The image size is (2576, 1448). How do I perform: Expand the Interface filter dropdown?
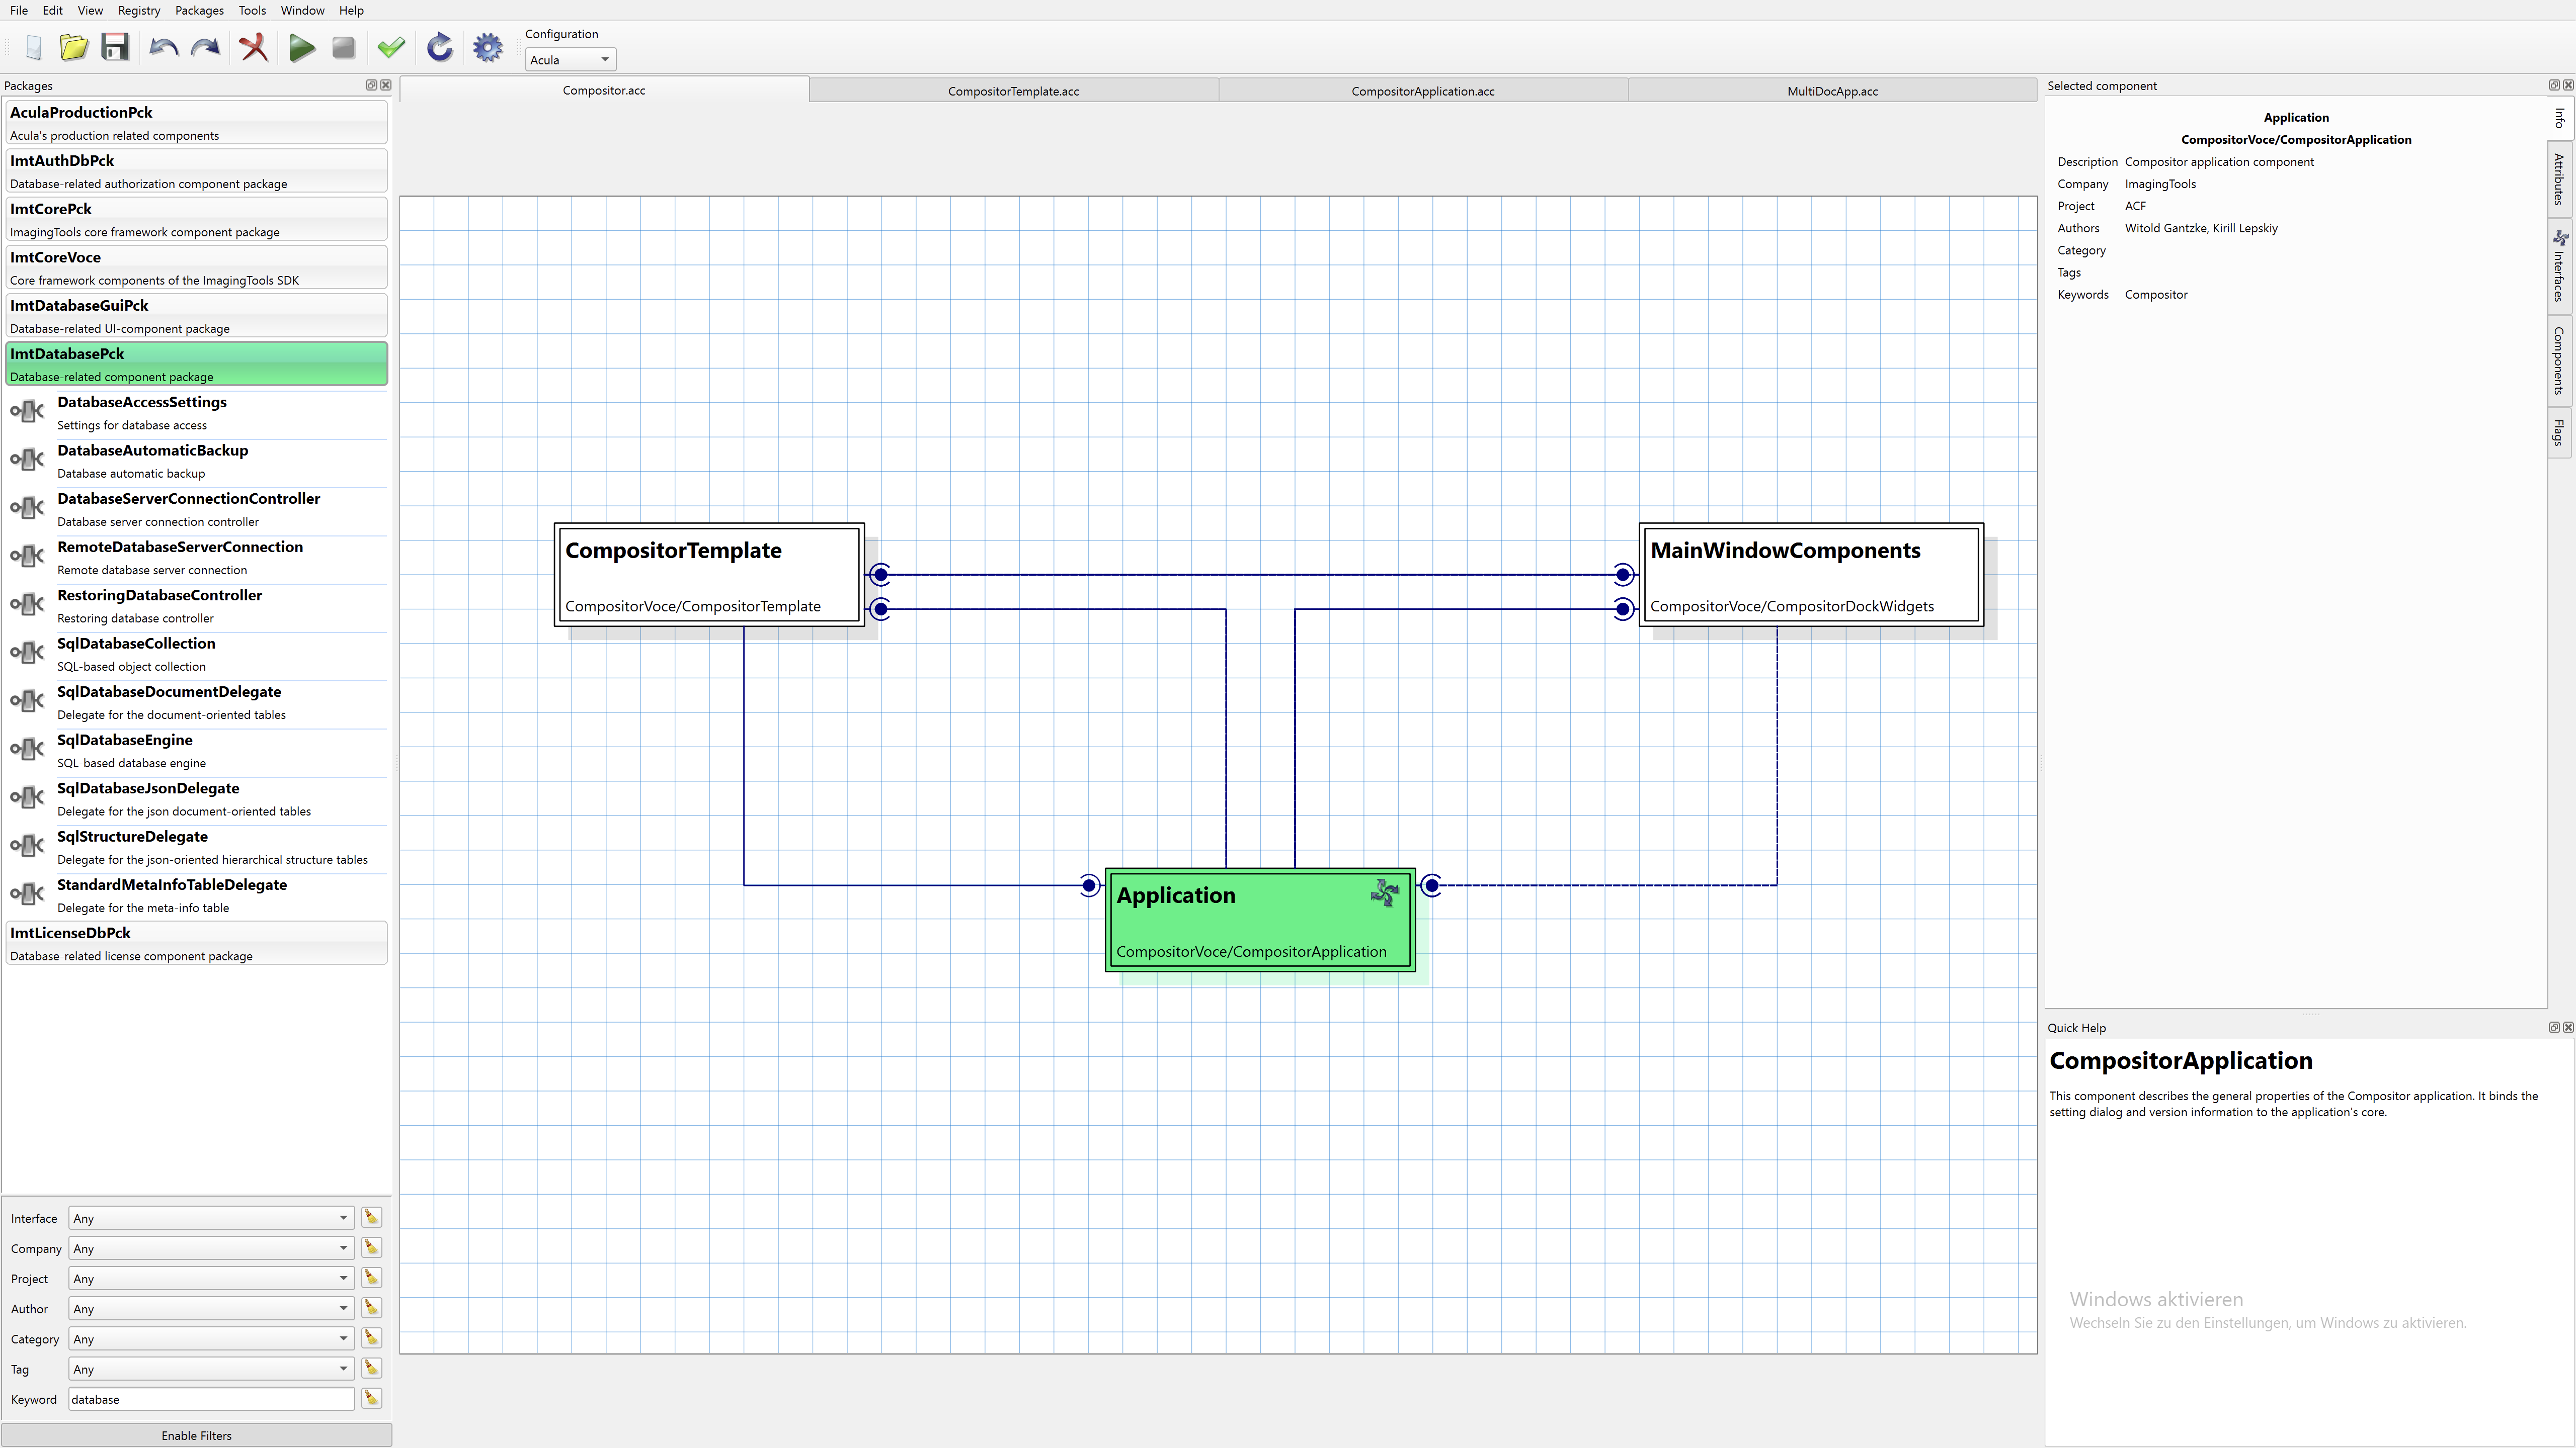(x=211, y=1218)
